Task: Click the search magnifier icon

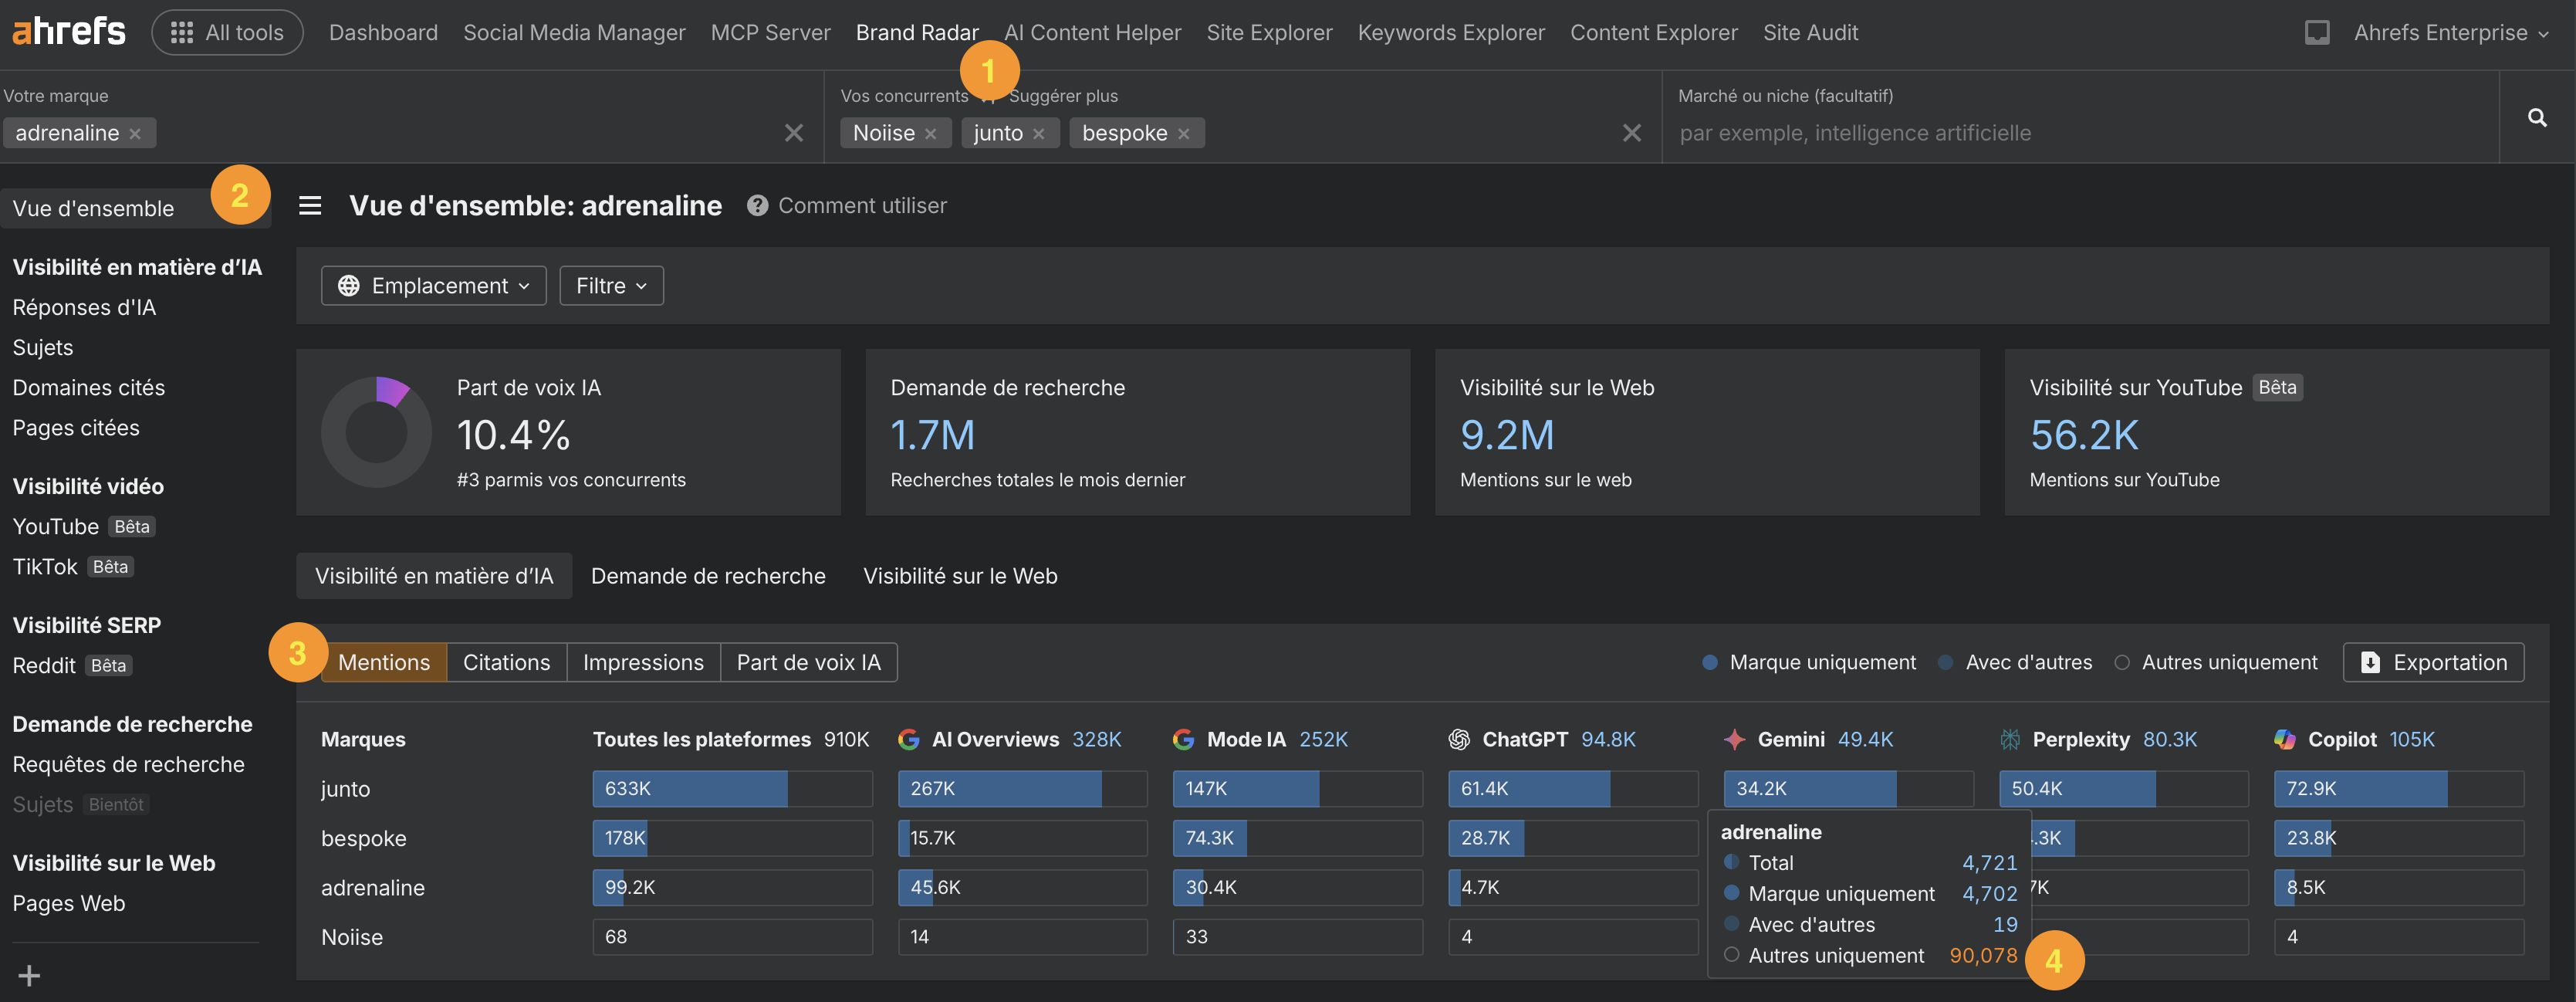Action: (2539, 118)
